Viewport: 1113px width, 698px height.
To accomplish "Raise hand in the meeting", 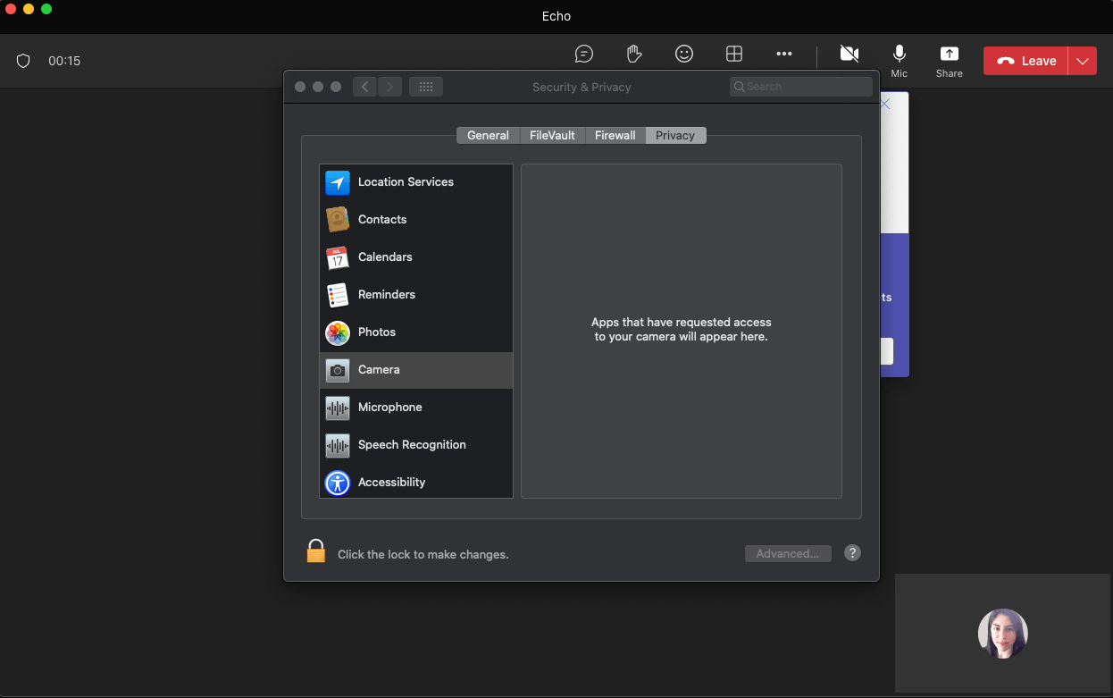I will 634,55.
